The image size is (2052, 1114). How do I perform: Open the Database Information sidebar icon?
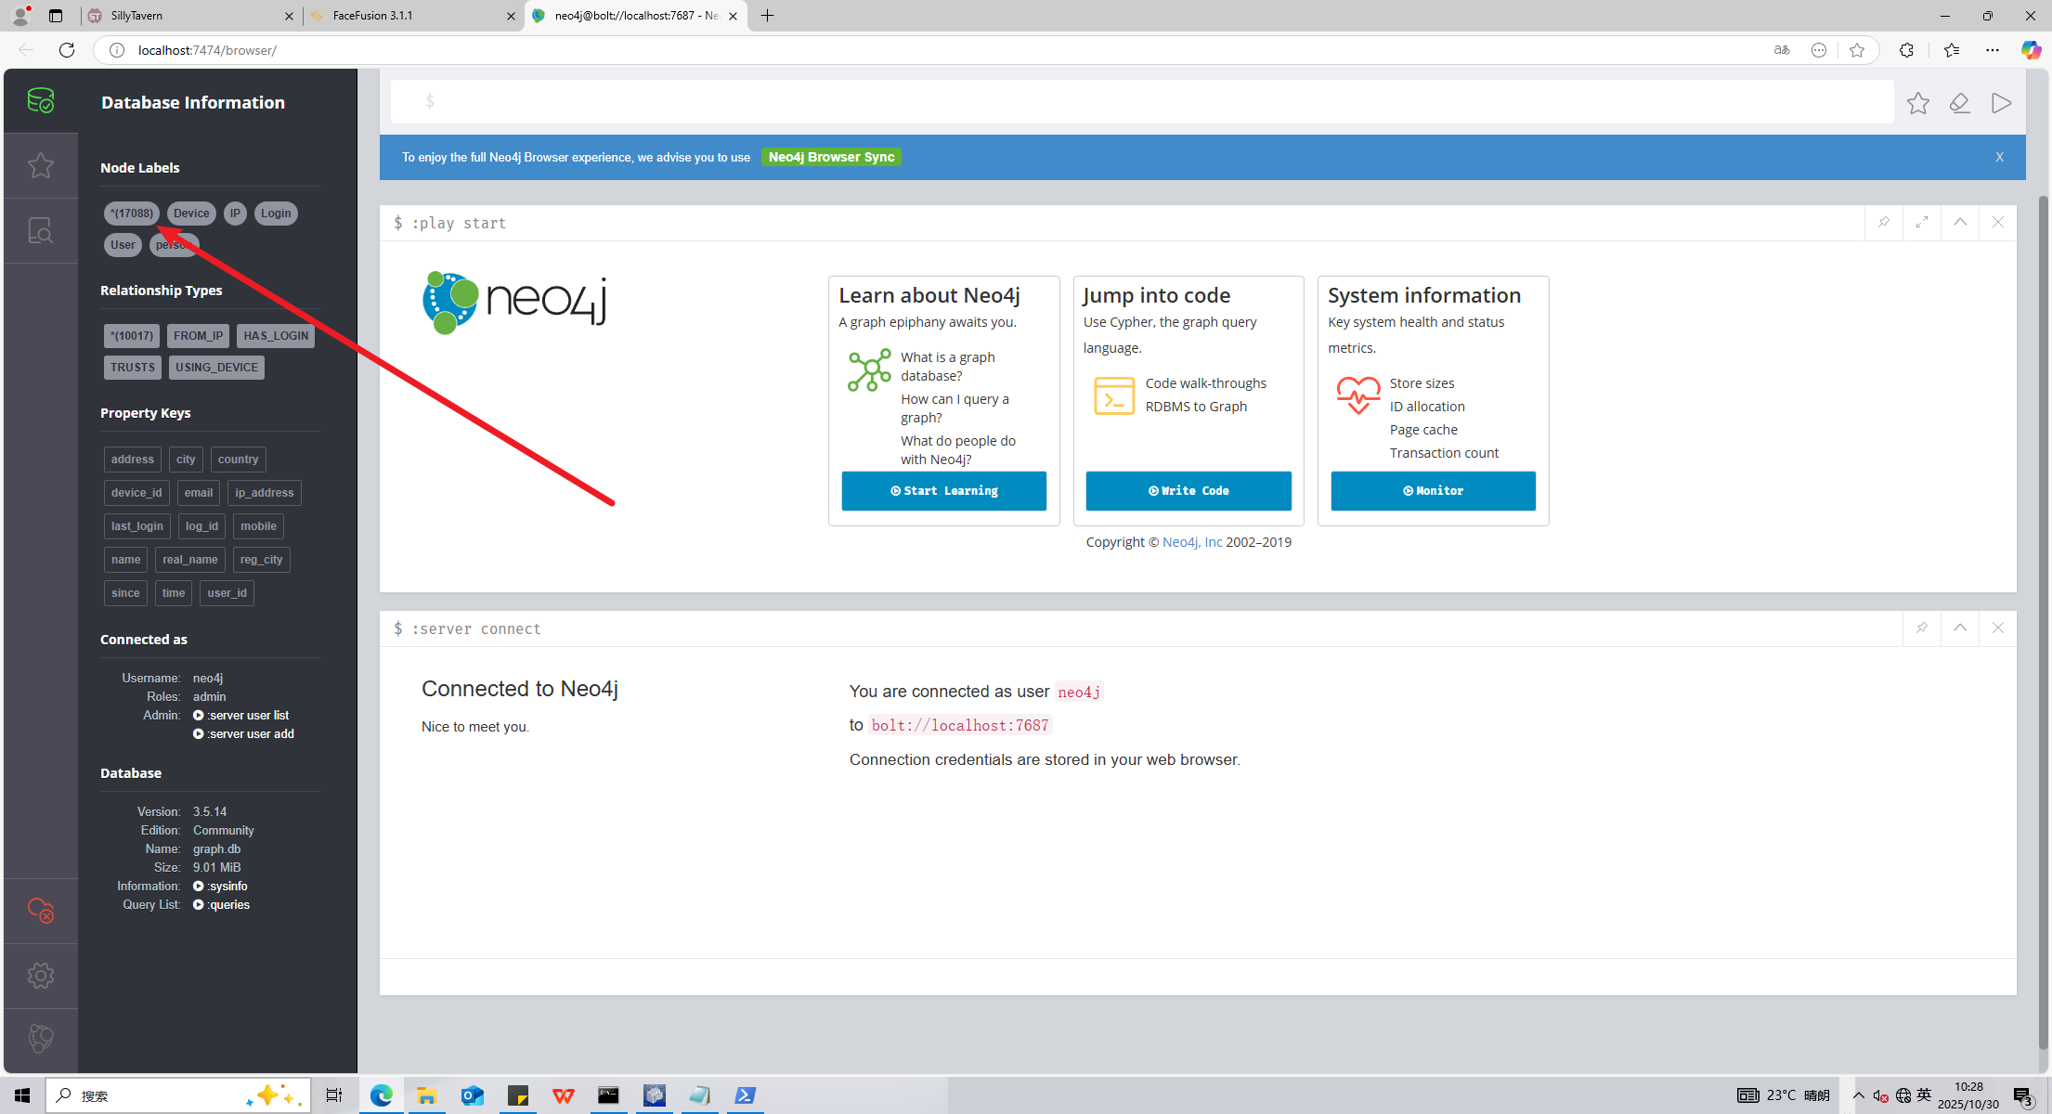click(x=41, y=100)
